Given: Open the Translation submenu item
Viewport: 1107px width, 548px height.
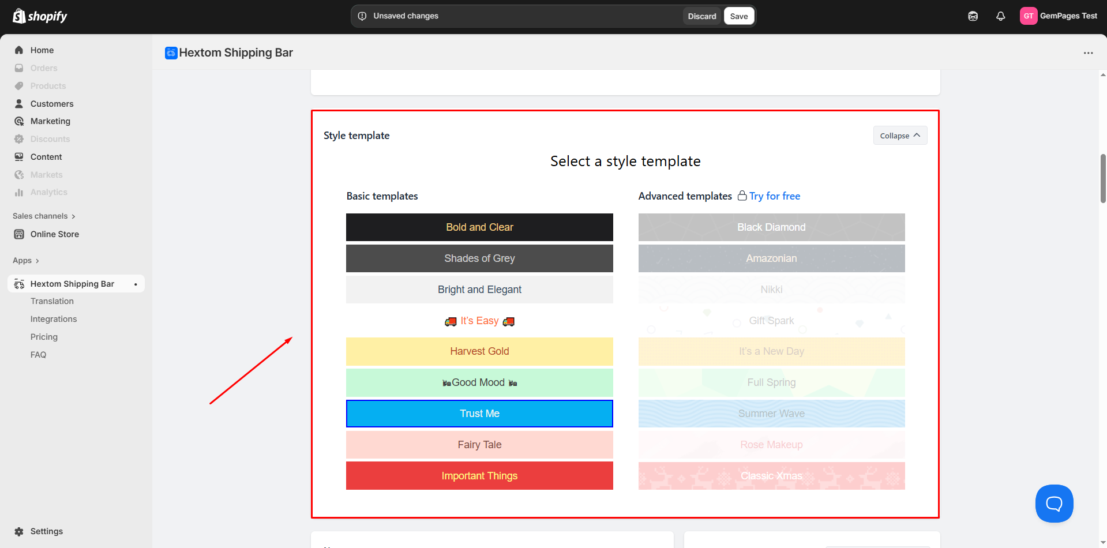Looking at the screenshot, I should coord(52,301).
